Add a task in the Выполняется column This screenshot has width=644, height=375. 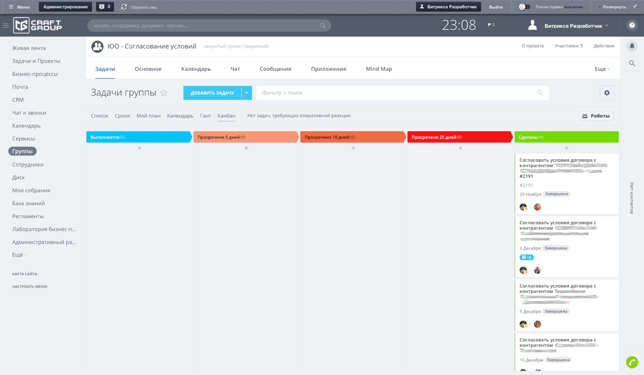click(x=139, y=148)
